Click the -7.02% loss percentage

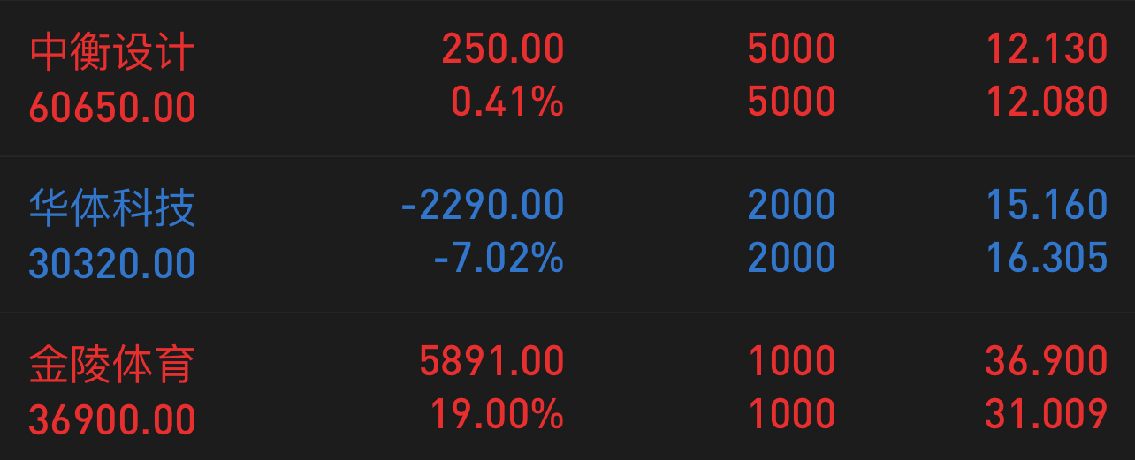tap(499, 258)
